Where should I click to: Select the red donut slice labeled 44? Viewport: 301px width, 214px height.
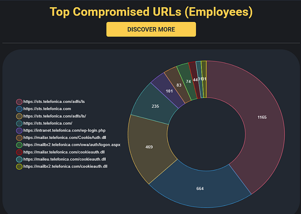195,79
